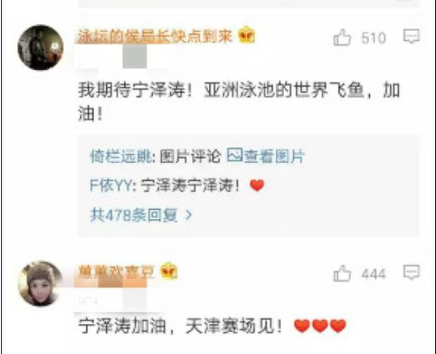Screen dimensions: 436x354
Task: Visit 倚栏远眺 user profile
Action: tap(122, 156)
